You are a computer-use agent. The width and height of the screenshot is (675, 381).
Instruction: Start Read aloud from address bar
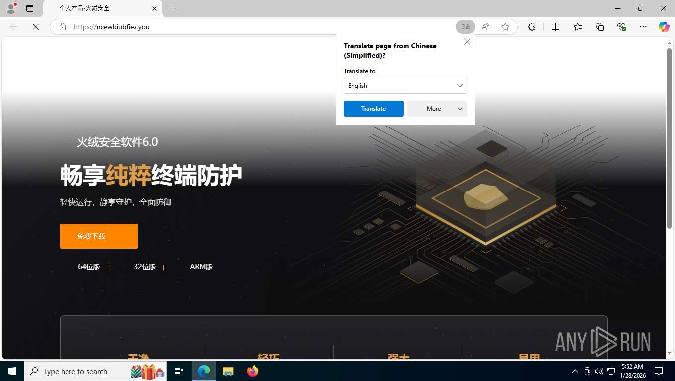485,27
